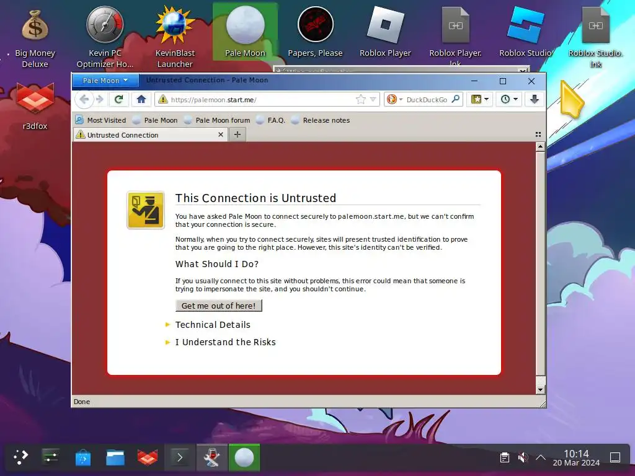Open the F.A.Q. bookmark

tap(271, 120)
